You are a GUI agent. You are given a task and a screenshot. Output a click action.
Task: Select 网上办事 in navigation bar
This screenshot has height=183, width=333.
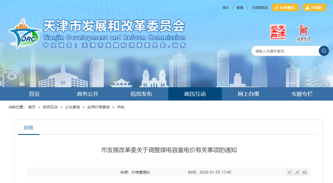pyautogui.click(x=248, y=94)
